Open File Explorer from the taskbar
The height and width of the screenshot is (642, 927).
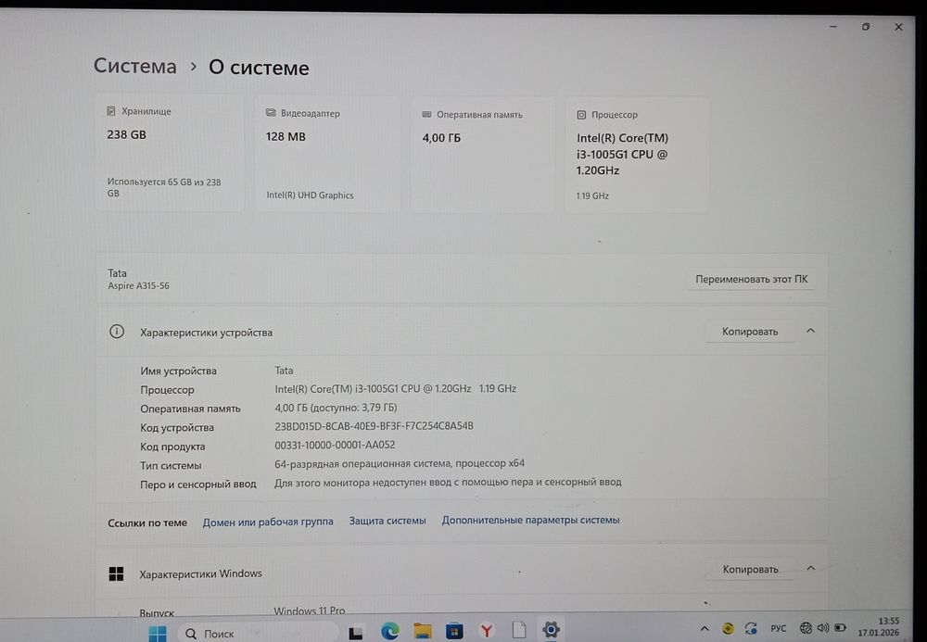point(422,631)
